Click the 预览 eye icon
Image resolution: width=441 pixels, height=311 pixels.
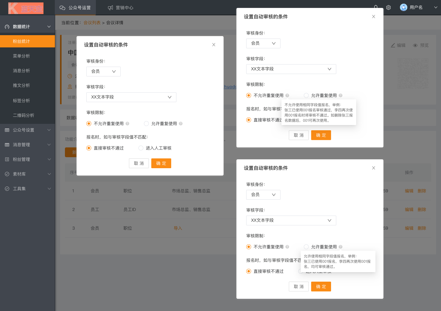[x=415, y=45]
